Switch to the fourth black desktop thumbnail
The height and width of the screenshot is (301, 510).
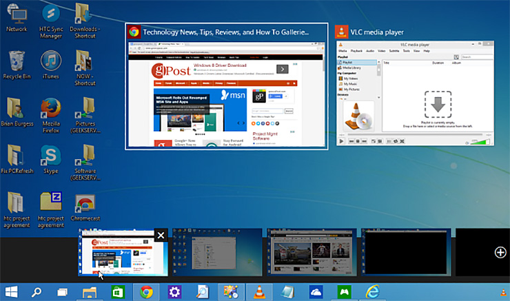coord(406,253)
